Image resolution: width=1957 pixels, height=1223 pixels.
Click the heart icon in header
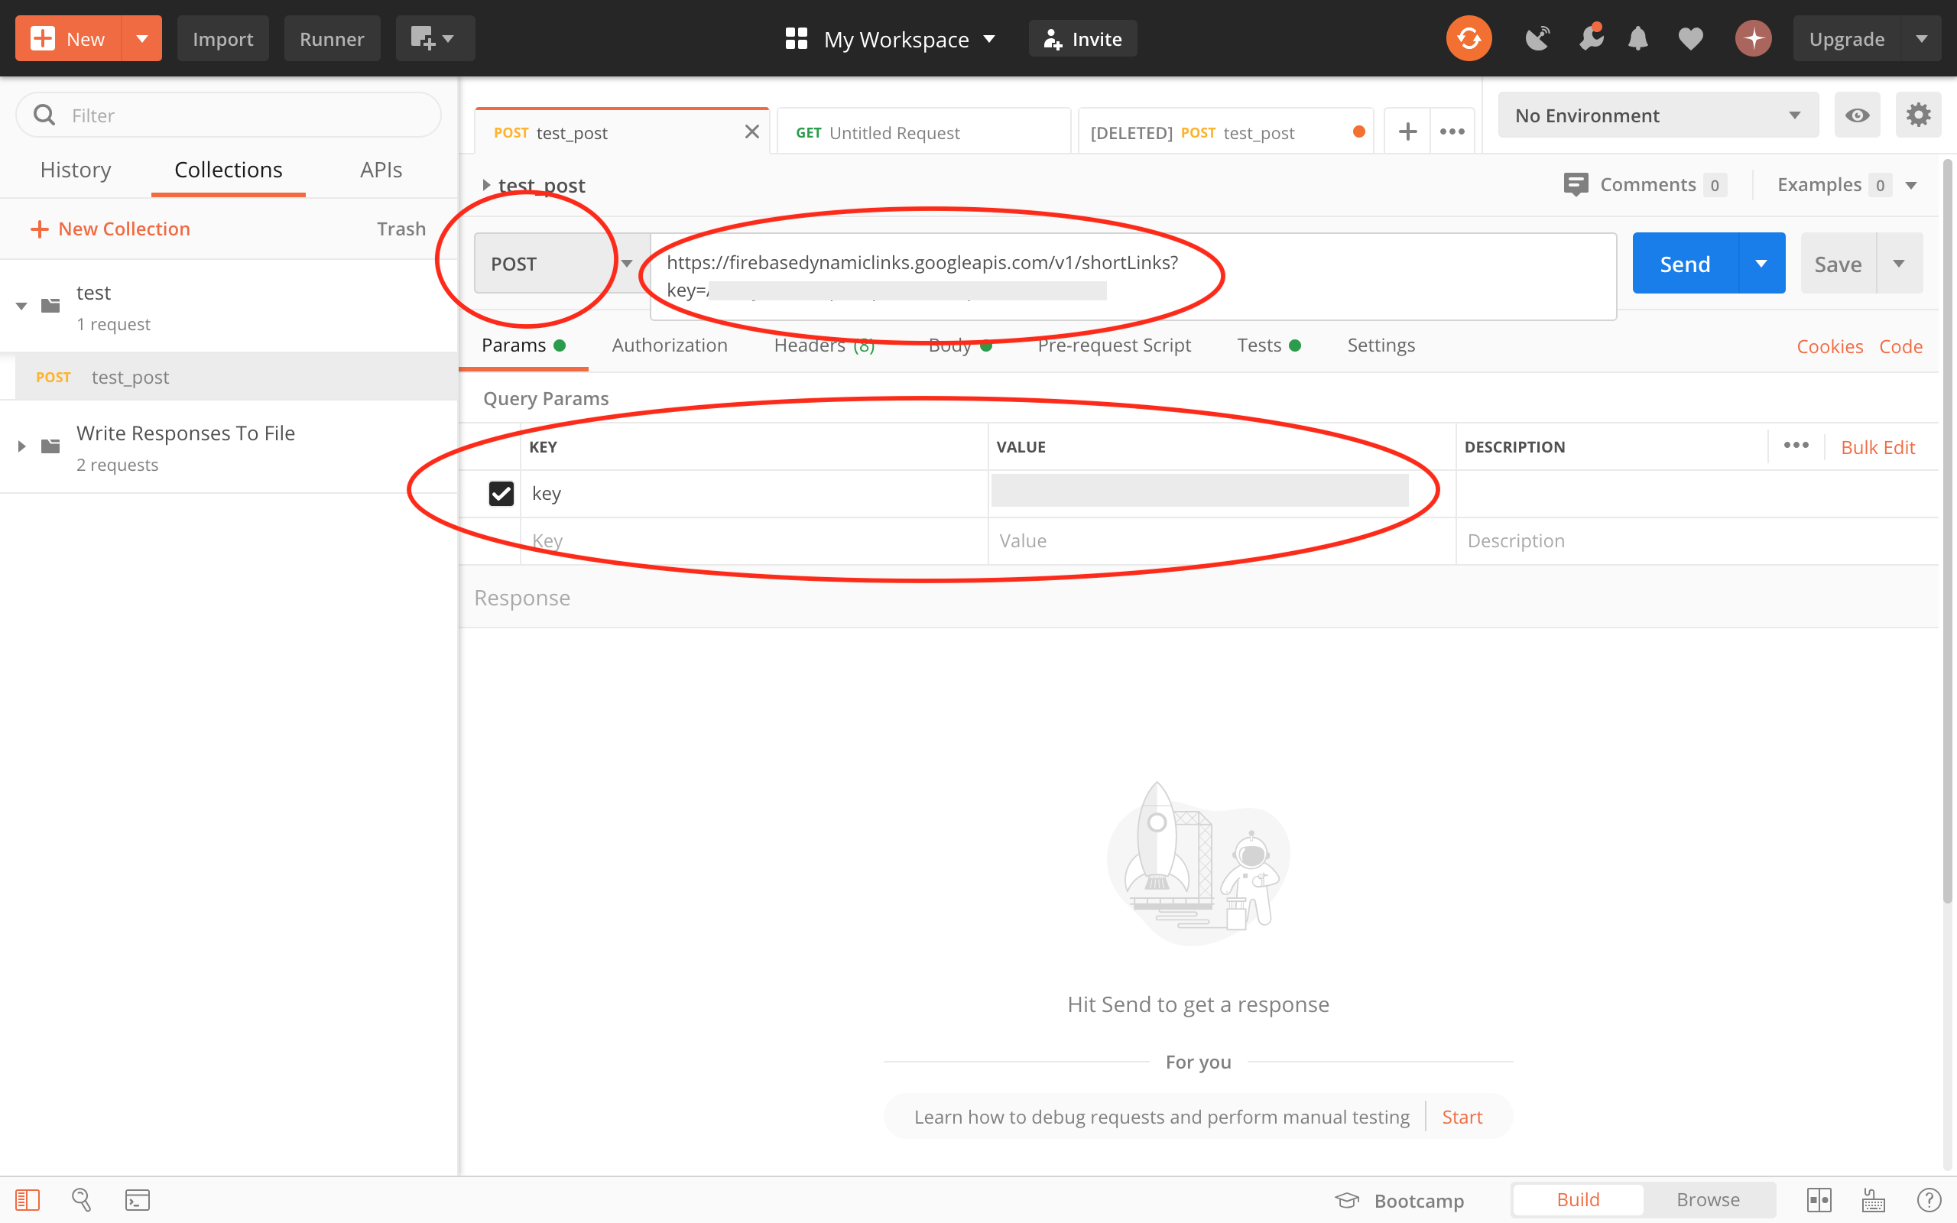[1690, 38]
